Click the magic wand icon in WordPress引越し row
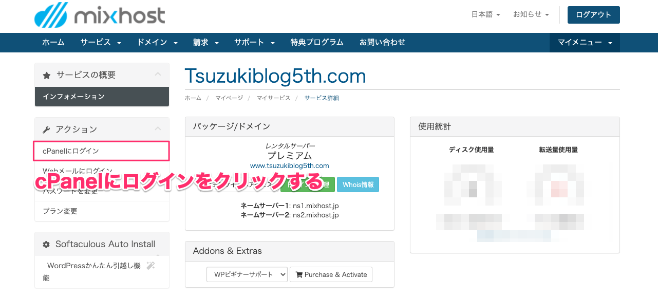Viewport: 658px width, 296px height. click(151, 266)
